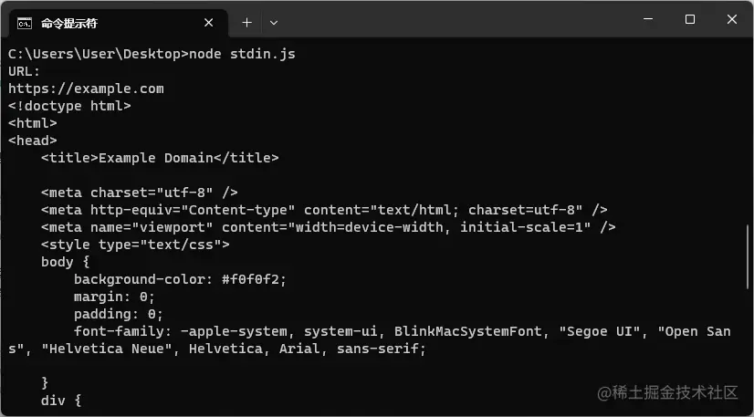Click the https://example.com URL text
Viewport: 754px width, 417px height.
(86, 89)
